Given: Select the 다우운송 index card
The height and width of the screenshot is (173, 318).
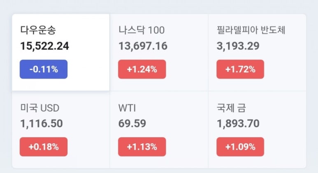Looking at the screenshot, I should click(61, 52).
